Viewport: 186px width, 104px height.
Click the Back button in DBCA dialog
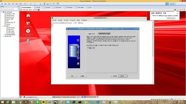(x=114, y=76)
